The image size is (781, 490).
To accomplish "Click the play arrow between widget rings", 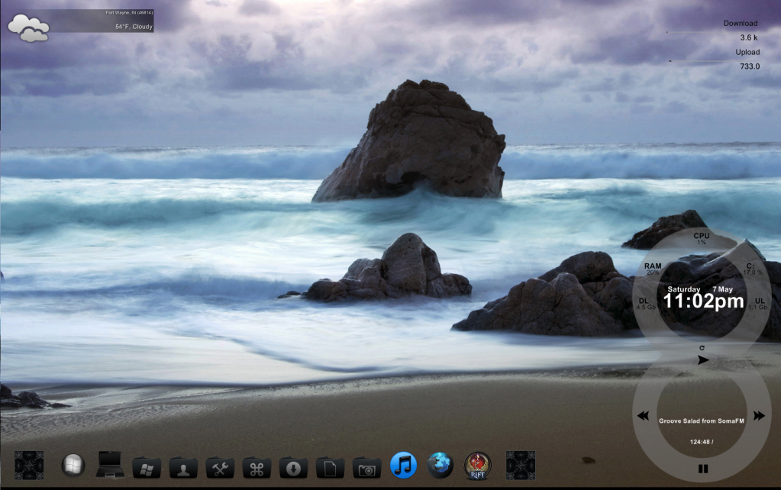I will pyautogui.click(x=703, y=359).
